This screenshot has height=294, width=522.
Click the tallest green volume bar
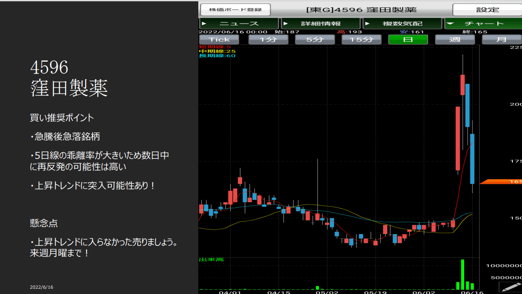point(462,274)
